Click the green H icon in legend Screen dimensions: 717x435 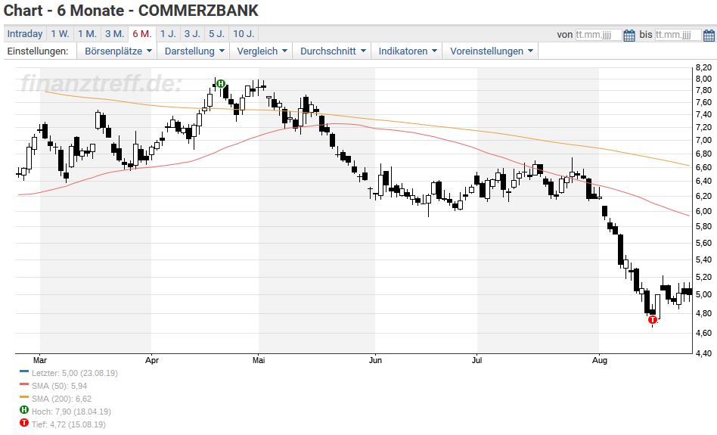(23, 410)
